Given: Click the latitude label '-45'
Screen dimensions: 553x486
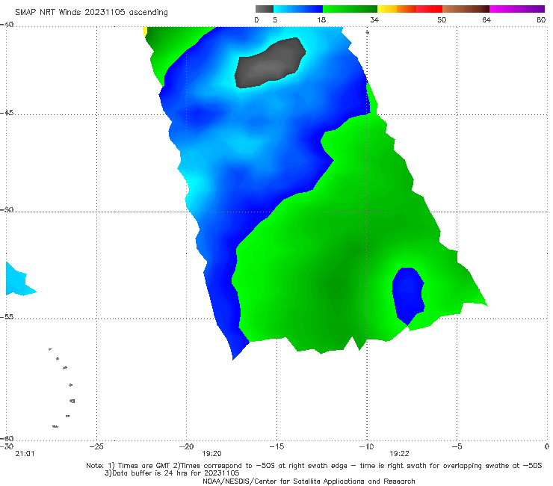Looking at the screenshot, I should [7, 113].
